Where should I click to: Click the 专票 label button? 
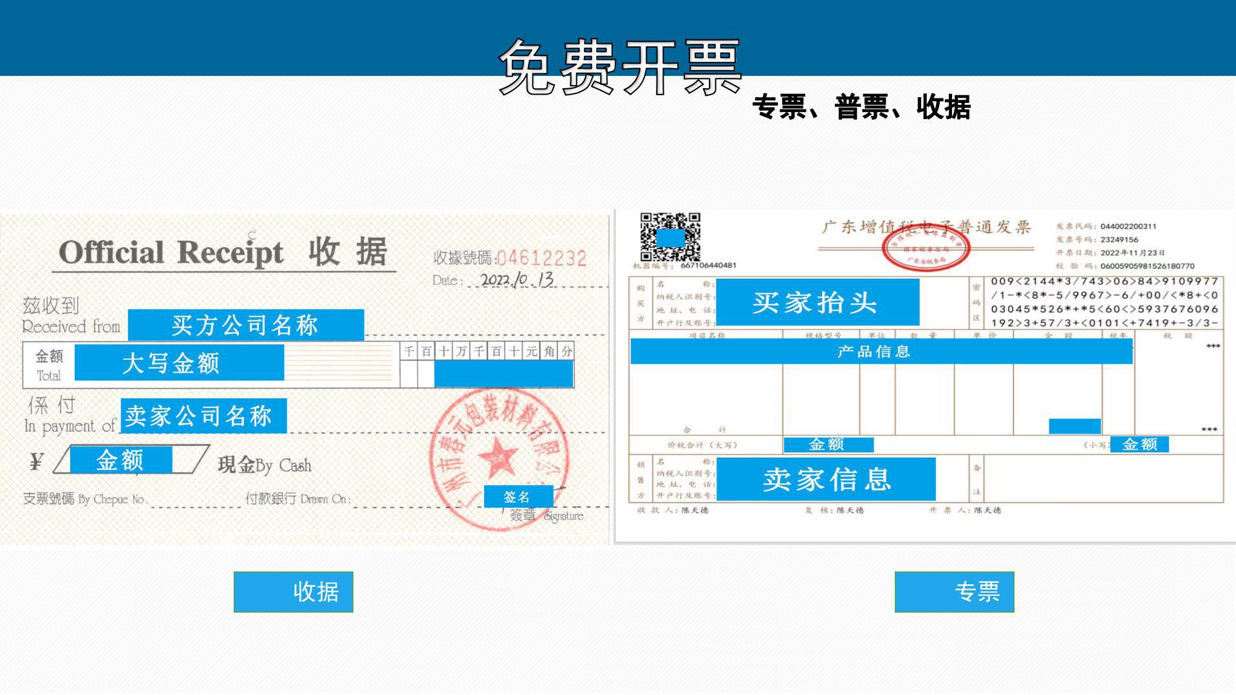[x=954, y=591]
